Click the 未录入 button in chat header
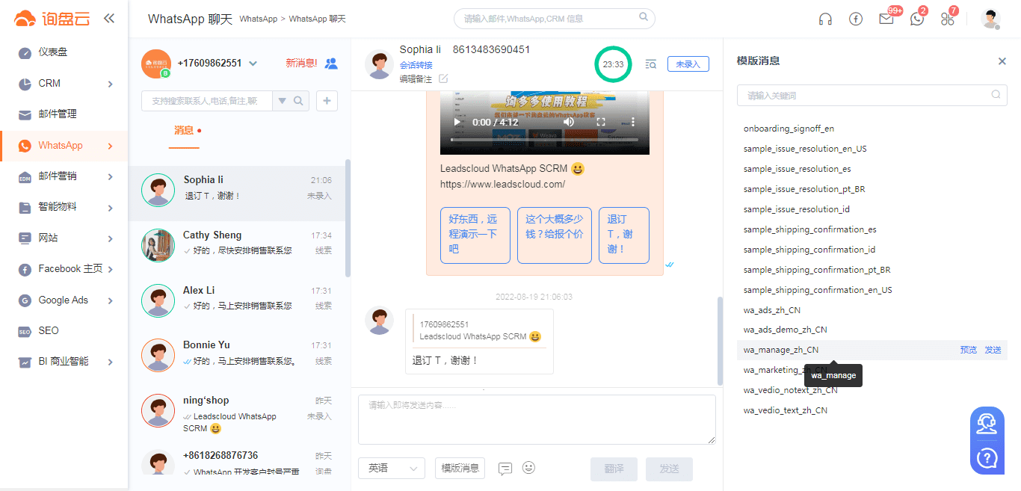The height and width of the screenshot is (491, 1021). 688,64
